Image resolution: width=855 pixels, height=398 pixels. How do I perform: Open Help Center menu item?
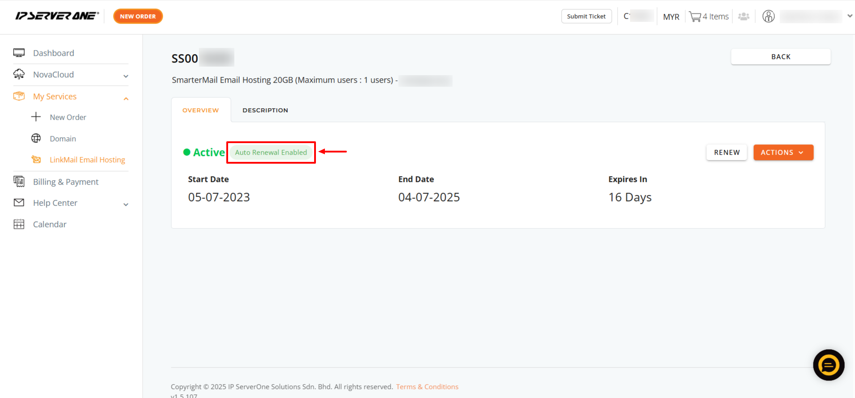(55, 203)
